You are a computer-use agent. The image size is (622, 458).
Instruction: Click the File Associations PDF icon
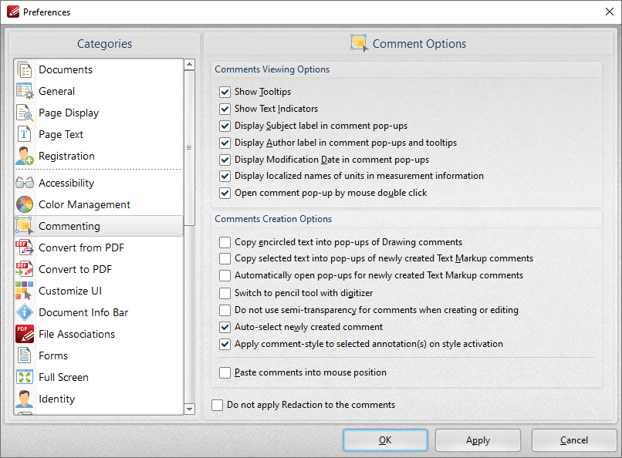[24, 334]
